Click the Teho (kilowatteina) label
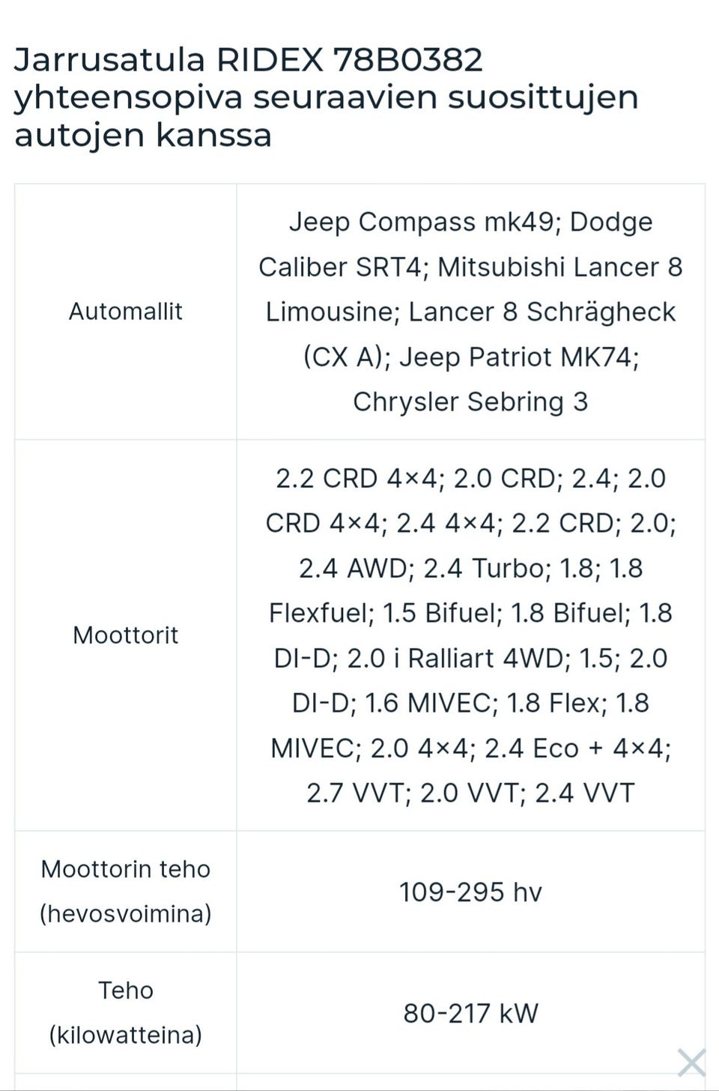 tap(125, 1012)
